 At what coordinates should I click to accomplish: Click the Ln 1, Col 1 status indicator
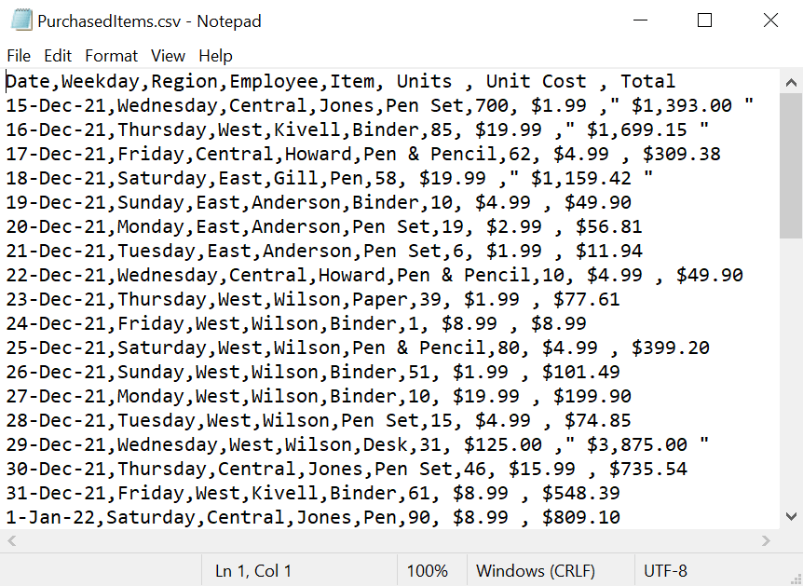[x=253, y=571]
